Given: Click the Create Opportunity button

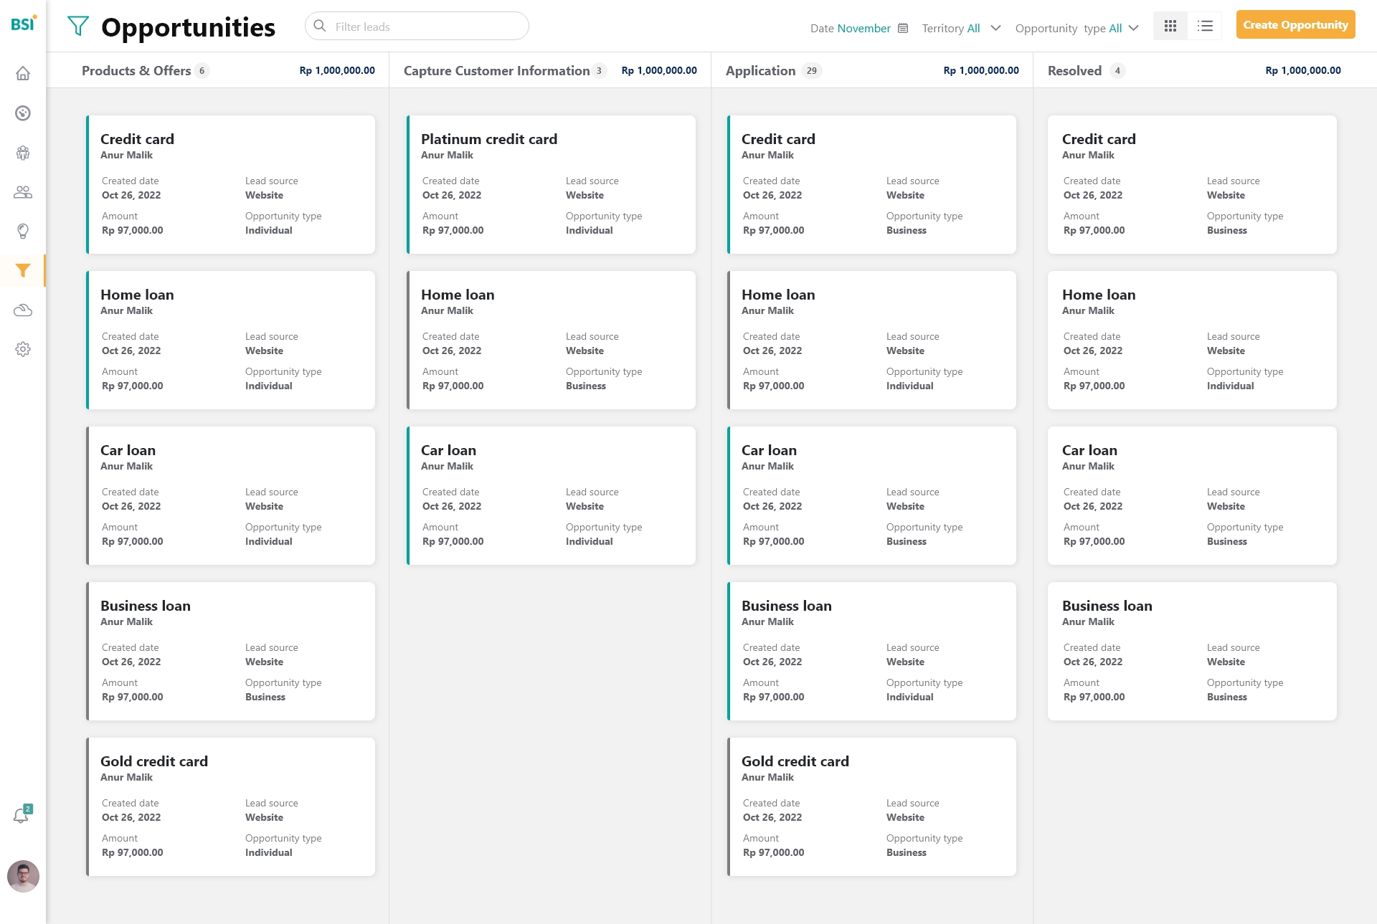Looking at the screenshot, I should (1295, 25).
